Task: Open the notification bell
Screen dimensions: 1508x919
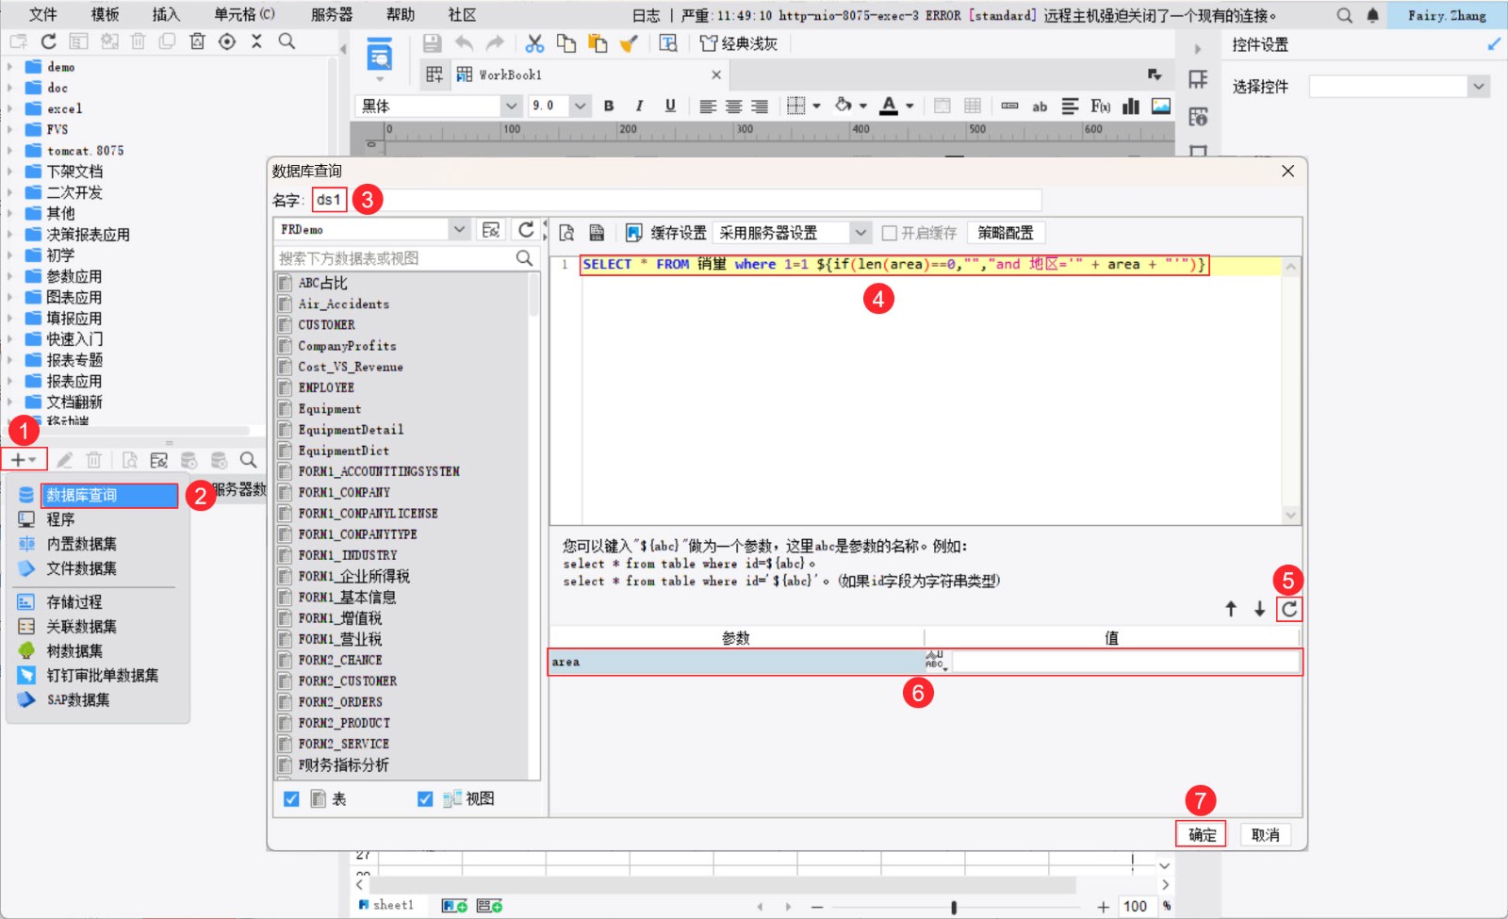Action: coord(1373,15)
